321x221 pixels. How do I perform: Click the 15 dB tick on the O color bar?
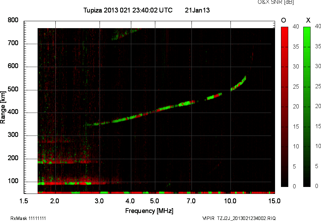tap(296, 126)
